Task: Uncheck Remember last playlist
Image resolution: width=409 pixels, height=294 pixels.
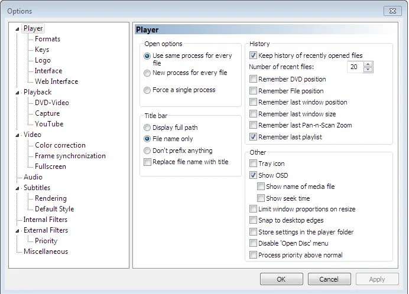Action: [x=253, y=137]
